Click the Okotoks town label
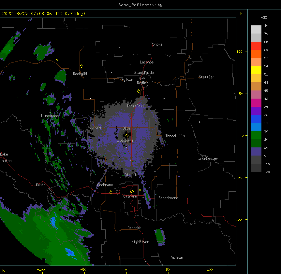This screenshot has width=281, height=274. click(134, 228)
